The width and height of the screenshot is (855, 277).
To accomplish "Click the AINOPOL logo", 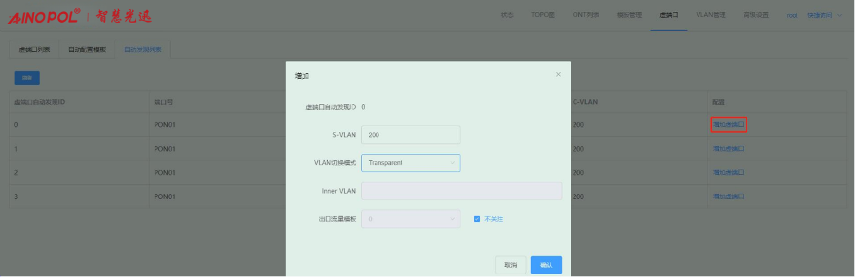I will [44, 16].
